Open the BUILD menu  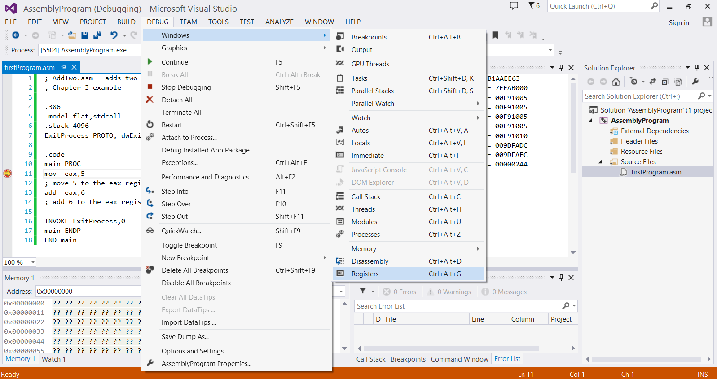click(126, 22)
